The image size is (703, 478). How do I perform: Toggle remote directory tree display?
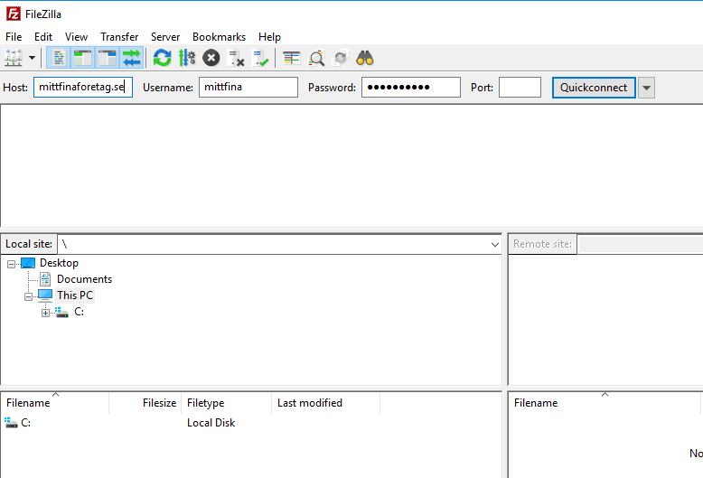108,58
